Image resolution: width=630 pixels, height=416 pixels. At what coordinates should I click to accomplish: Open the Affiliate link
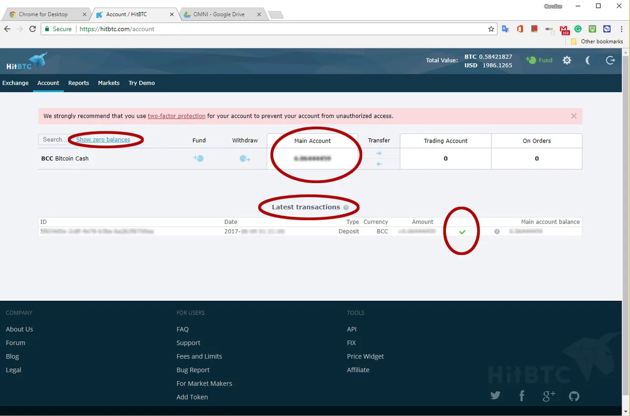[358, 370]
